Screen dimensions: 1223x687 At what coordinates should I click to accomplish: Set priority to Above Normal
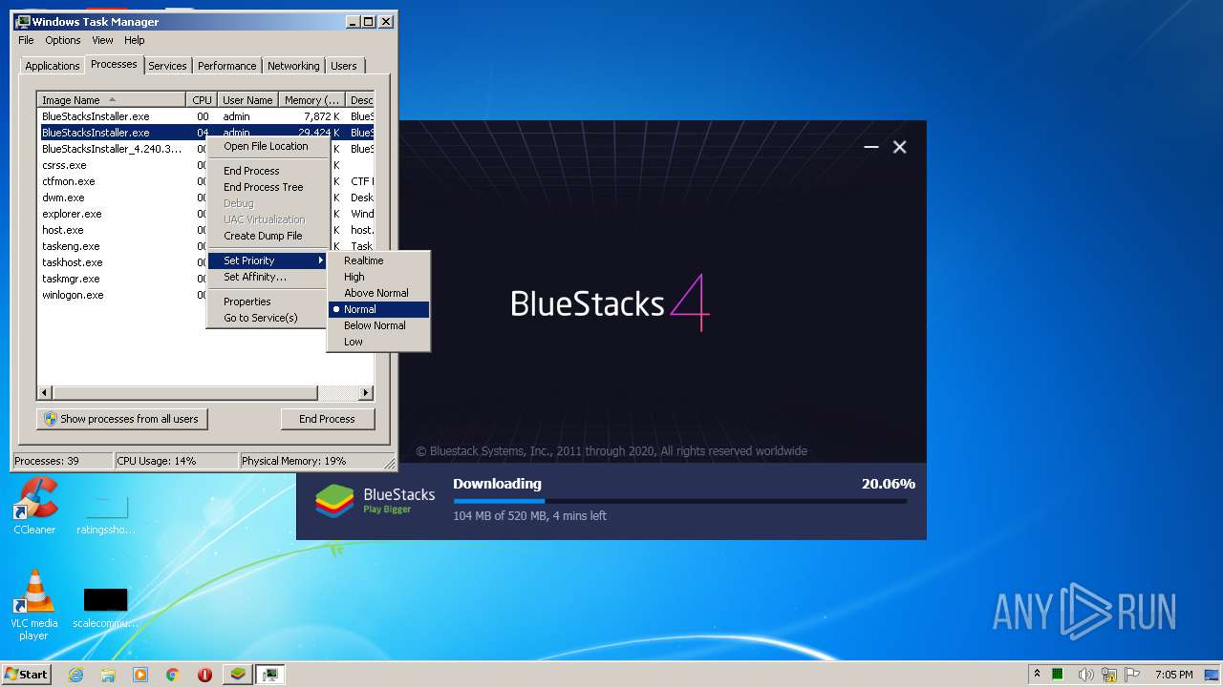point(378,293)
